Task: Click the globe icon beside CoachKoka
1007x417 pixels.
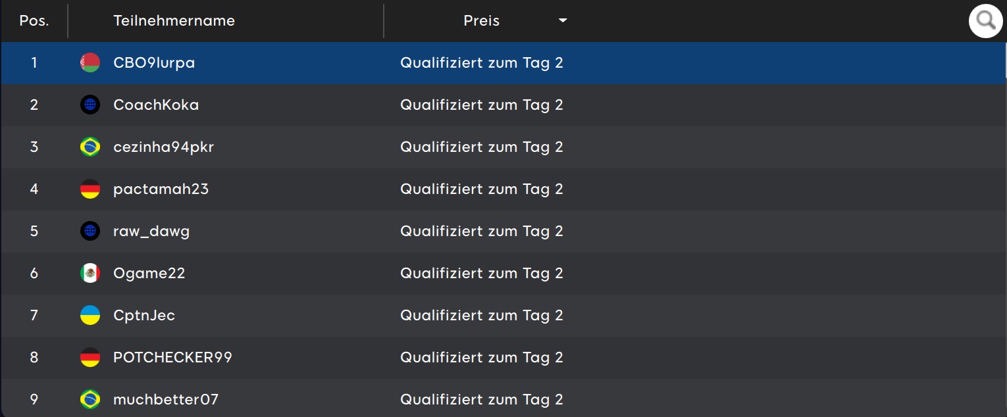Action: (x=90, y=105)
